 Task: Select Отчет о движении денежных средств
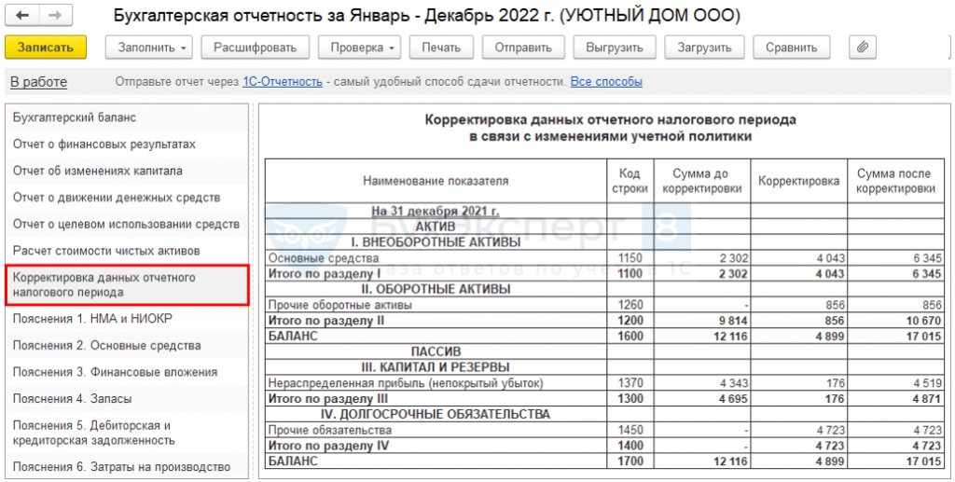[127, 198]
